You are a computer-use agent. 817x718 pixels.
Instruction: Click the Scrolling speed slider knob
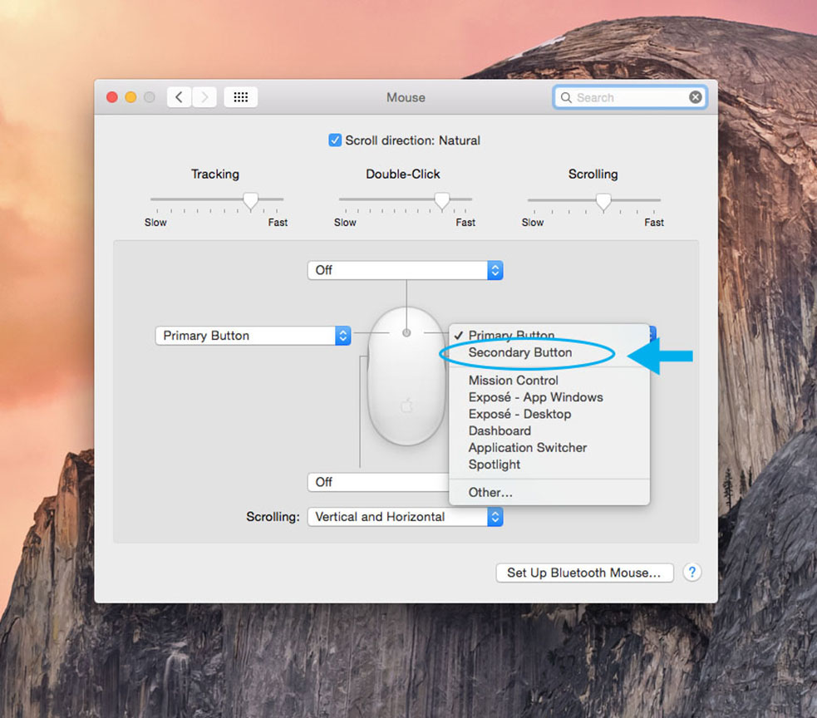[603, 201]
